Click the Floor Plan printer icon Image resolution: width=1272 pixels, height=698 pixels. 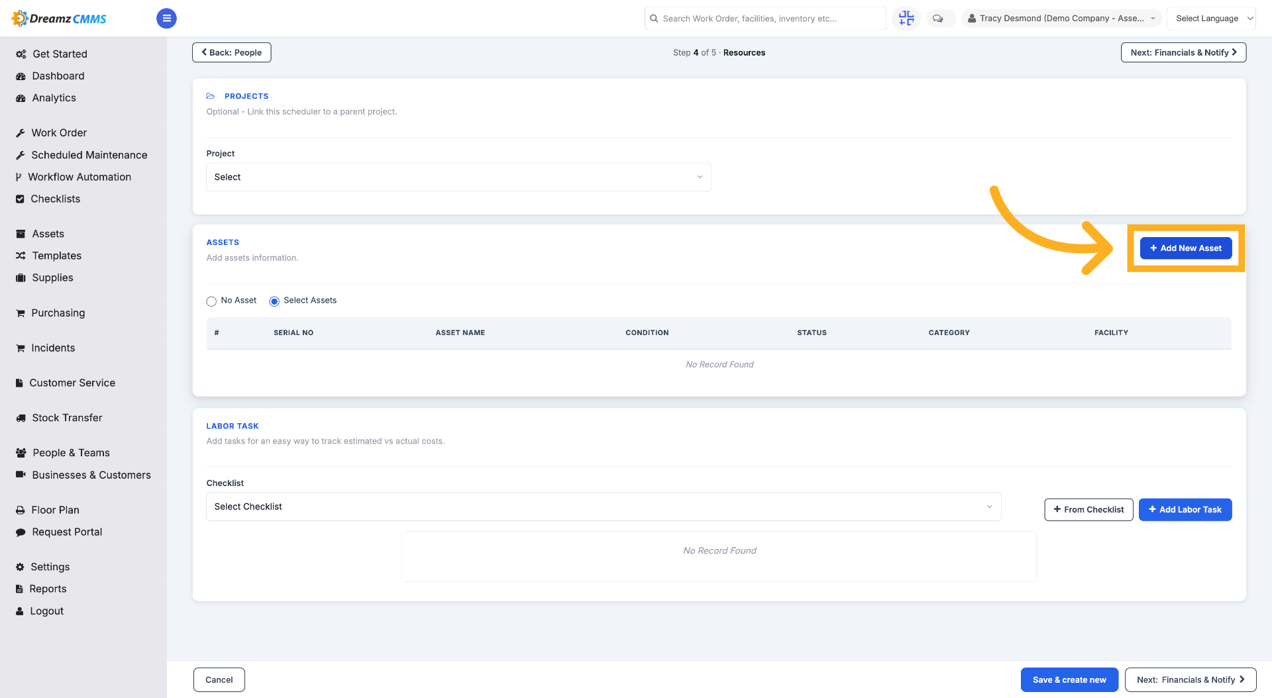pos(21,510)
